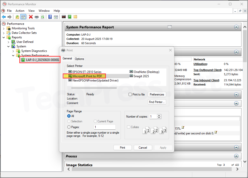248x178 pixels.
Task: Collapse the System node under Reports
Action: (8, 46)
